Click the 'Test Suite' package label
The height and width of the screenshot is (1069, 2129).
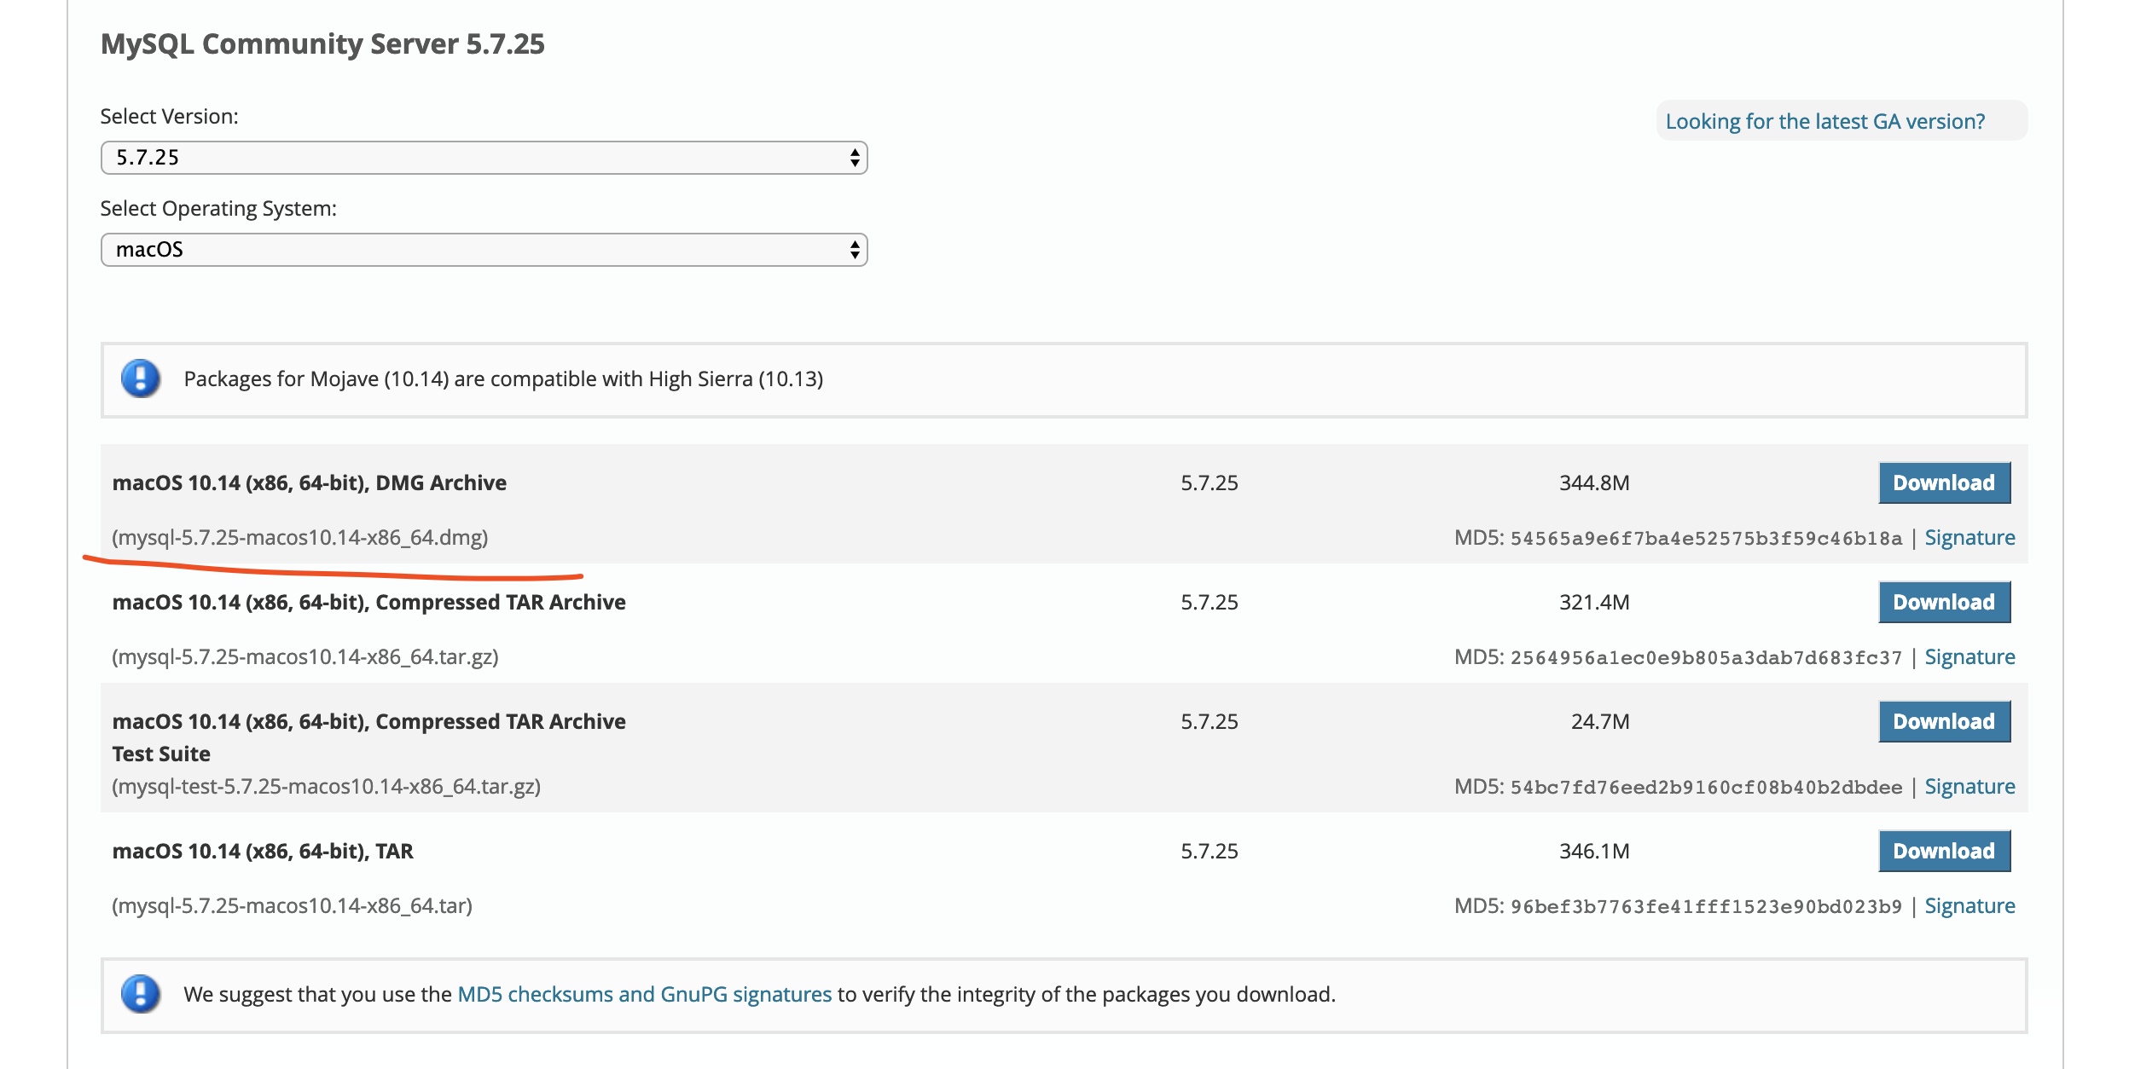tap(161, 754)
